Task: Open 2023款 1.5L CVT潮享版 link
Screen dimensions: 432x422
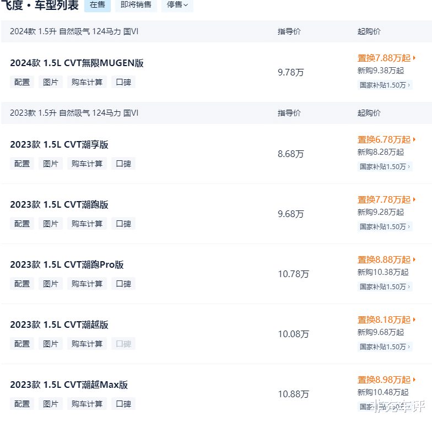Action: click(x=59, y=144)
